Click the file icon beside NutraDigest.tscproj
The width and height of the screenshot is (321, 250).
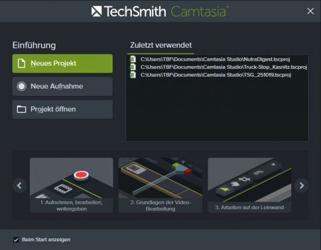(133, 59)
